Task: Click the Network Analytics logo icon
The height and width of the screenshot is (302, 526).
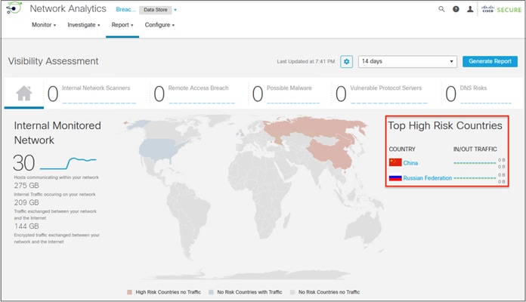Action: point(14,8)
